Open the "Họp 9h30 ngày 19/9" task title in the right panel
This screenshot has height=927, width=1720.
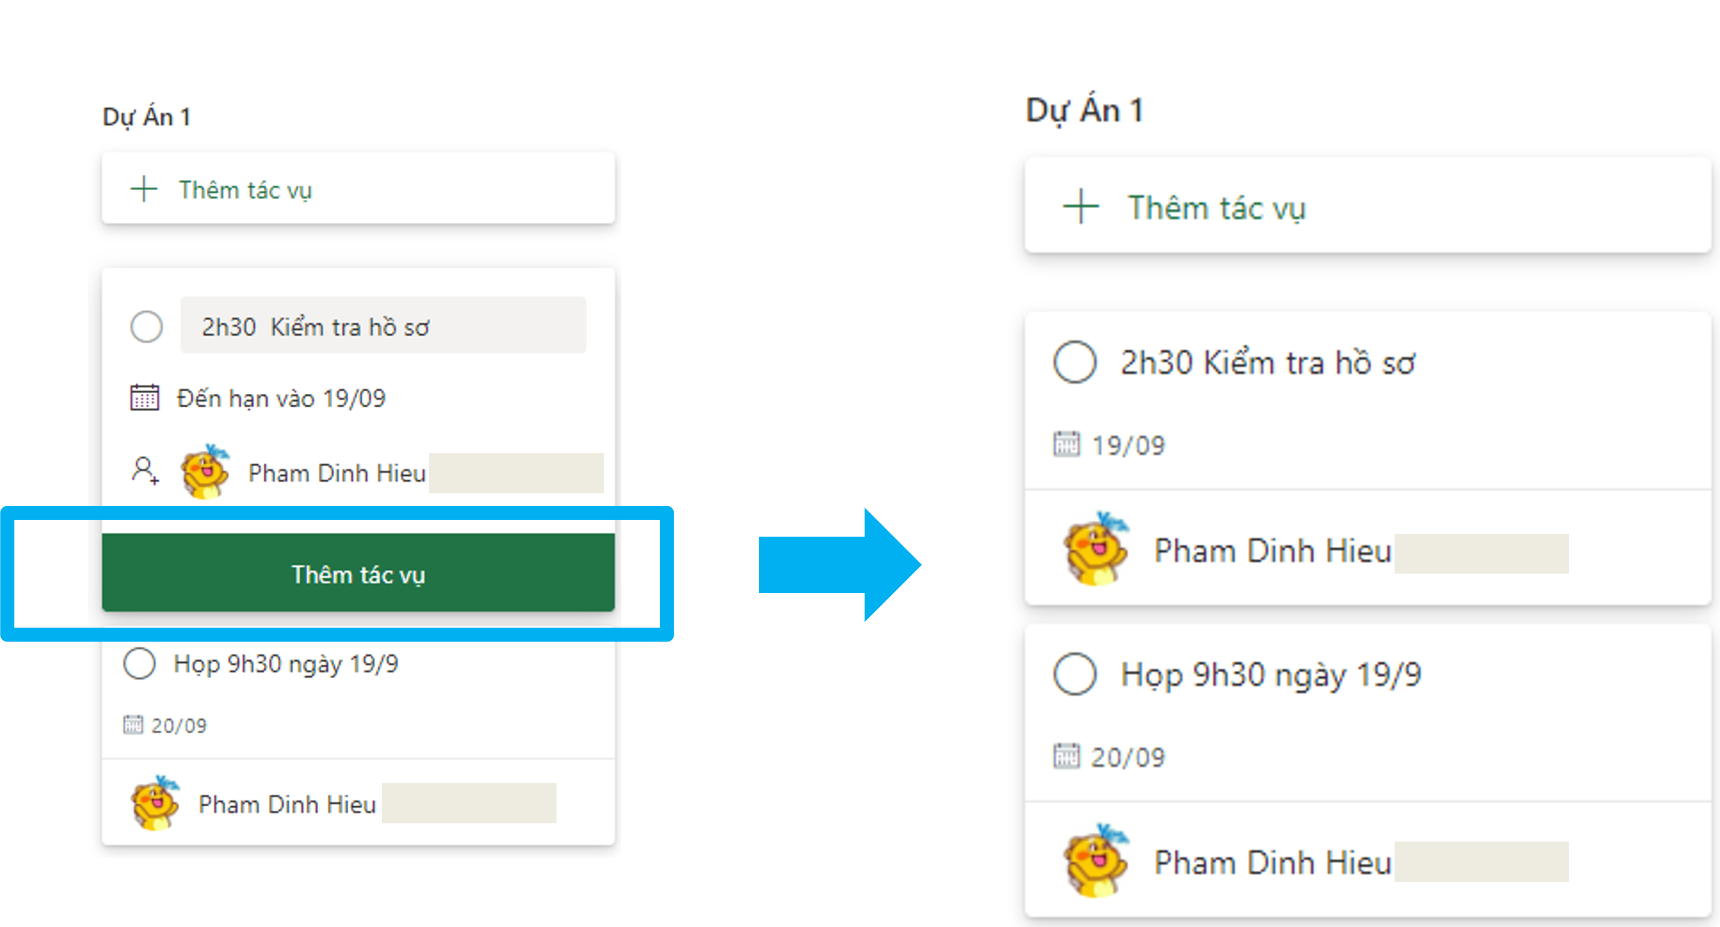click(x=1271, y=674)
